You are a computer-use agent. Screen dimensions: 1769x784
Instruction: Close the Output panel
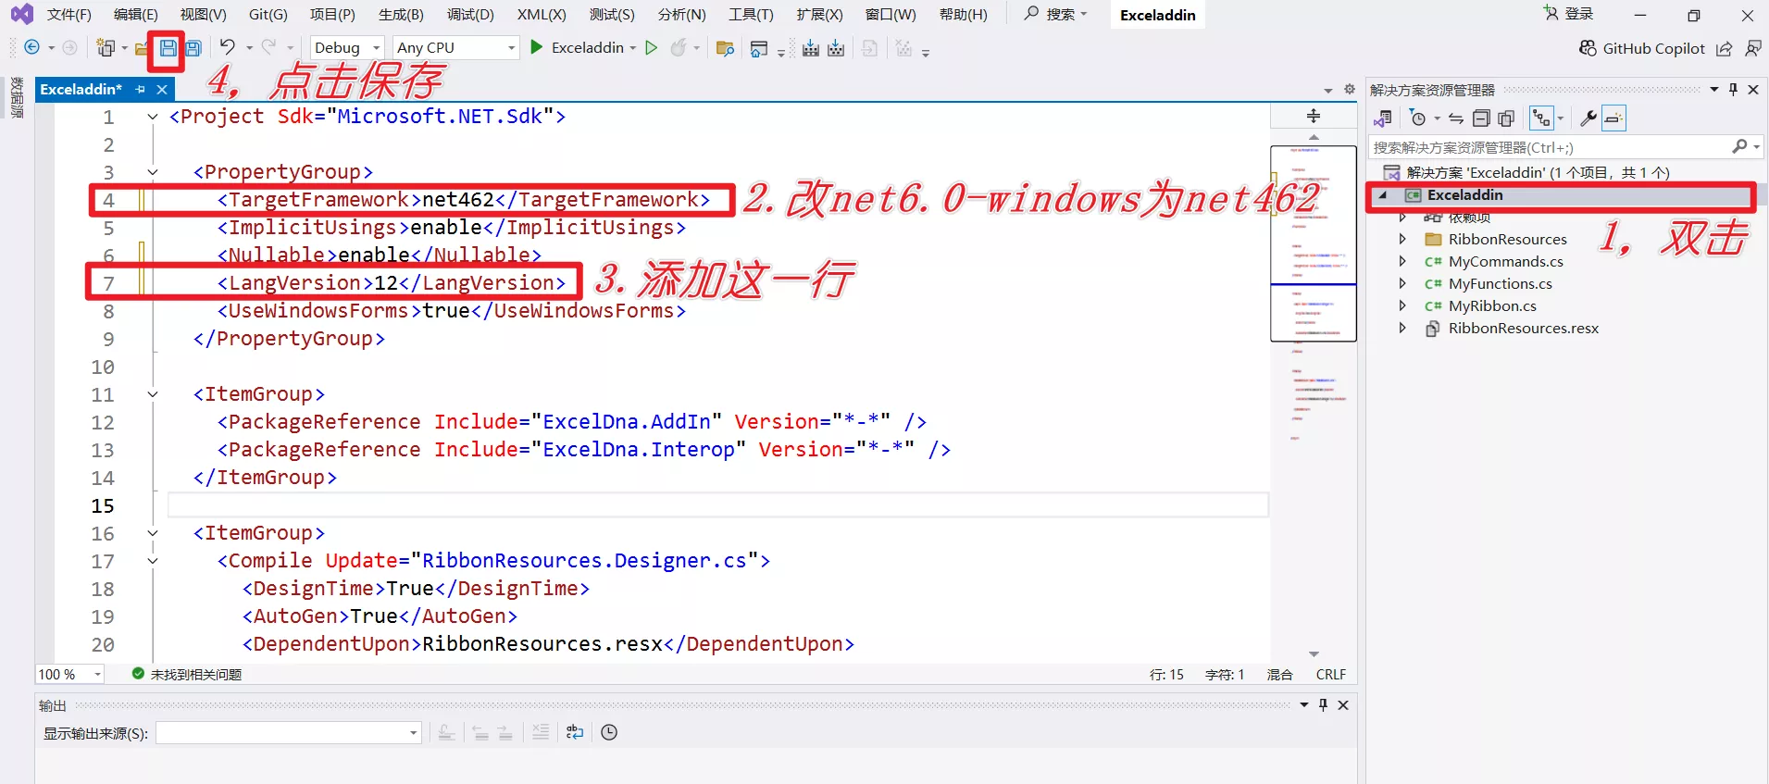[1343, 705]
